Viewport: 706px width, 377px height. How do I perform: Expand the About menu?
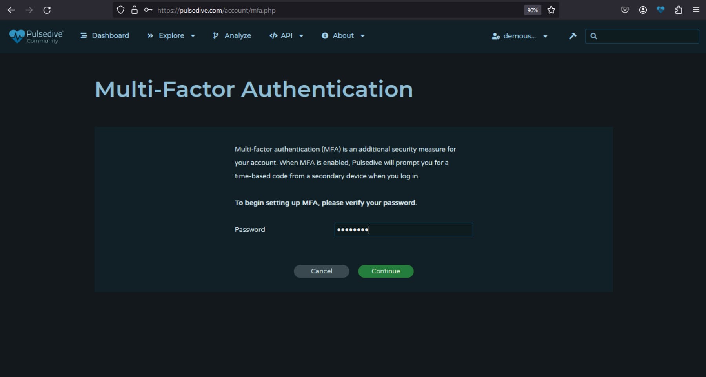(x=343, y=36)
